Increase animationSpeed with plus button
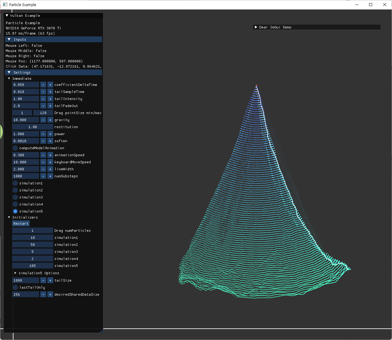392x340 pixels. pos(50,155)
